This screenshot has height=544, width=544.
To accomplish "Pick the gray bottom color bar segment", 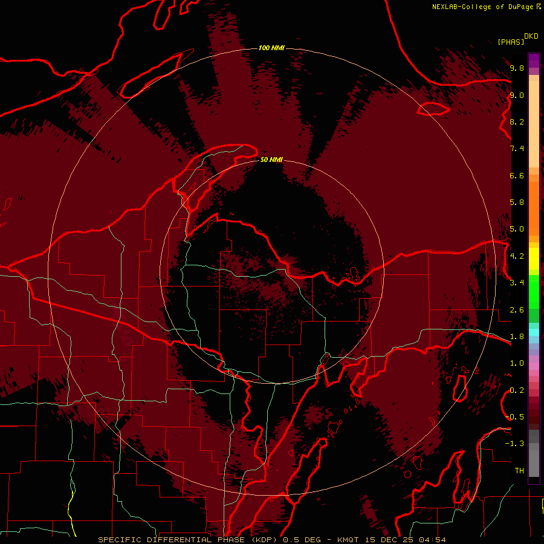I will coord(534,463).
